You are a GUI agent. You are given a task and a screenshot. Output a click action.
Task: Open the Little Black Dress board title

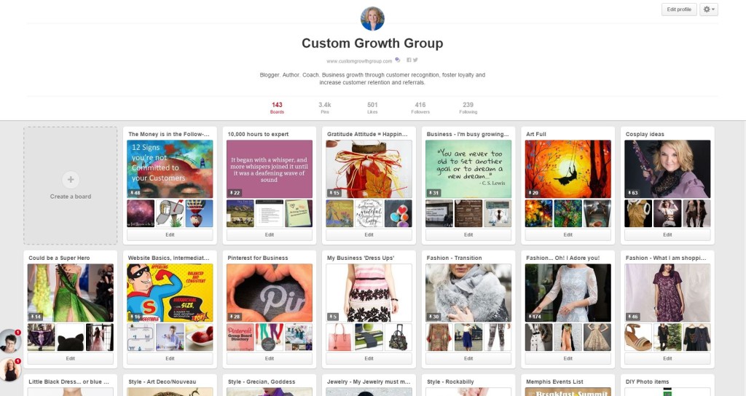pos(68,381)
